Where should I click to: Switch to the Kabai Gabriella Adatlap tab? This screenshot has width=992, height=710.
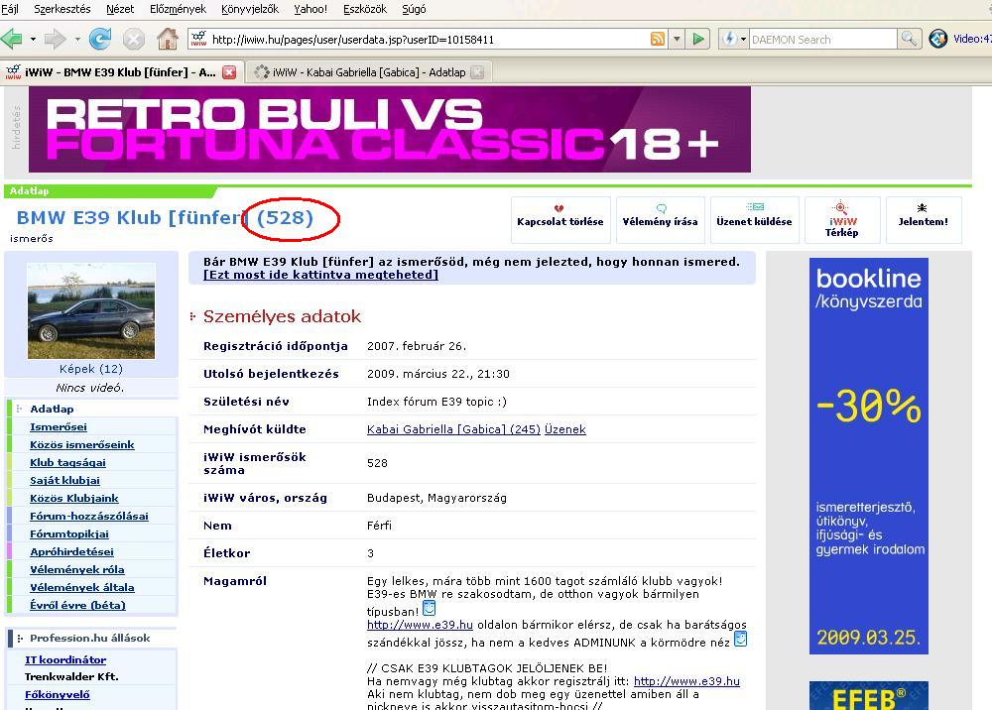click(x=369, y=72)
